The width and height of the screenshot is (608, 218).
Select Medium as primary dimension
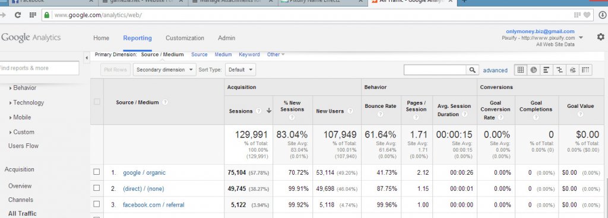[x=223, y=54]
